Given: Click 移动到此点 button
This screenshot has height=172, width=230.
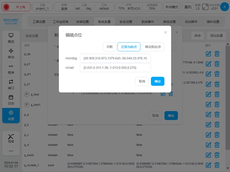Looking at the screenshot, I should (x=153, y=47).
